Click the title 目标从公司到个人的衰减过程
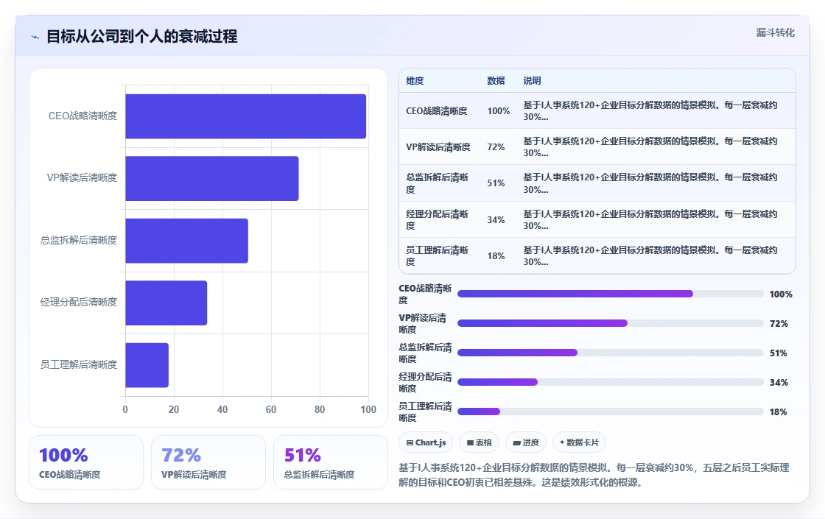This screenshot has height=519, width=825. 141,36
